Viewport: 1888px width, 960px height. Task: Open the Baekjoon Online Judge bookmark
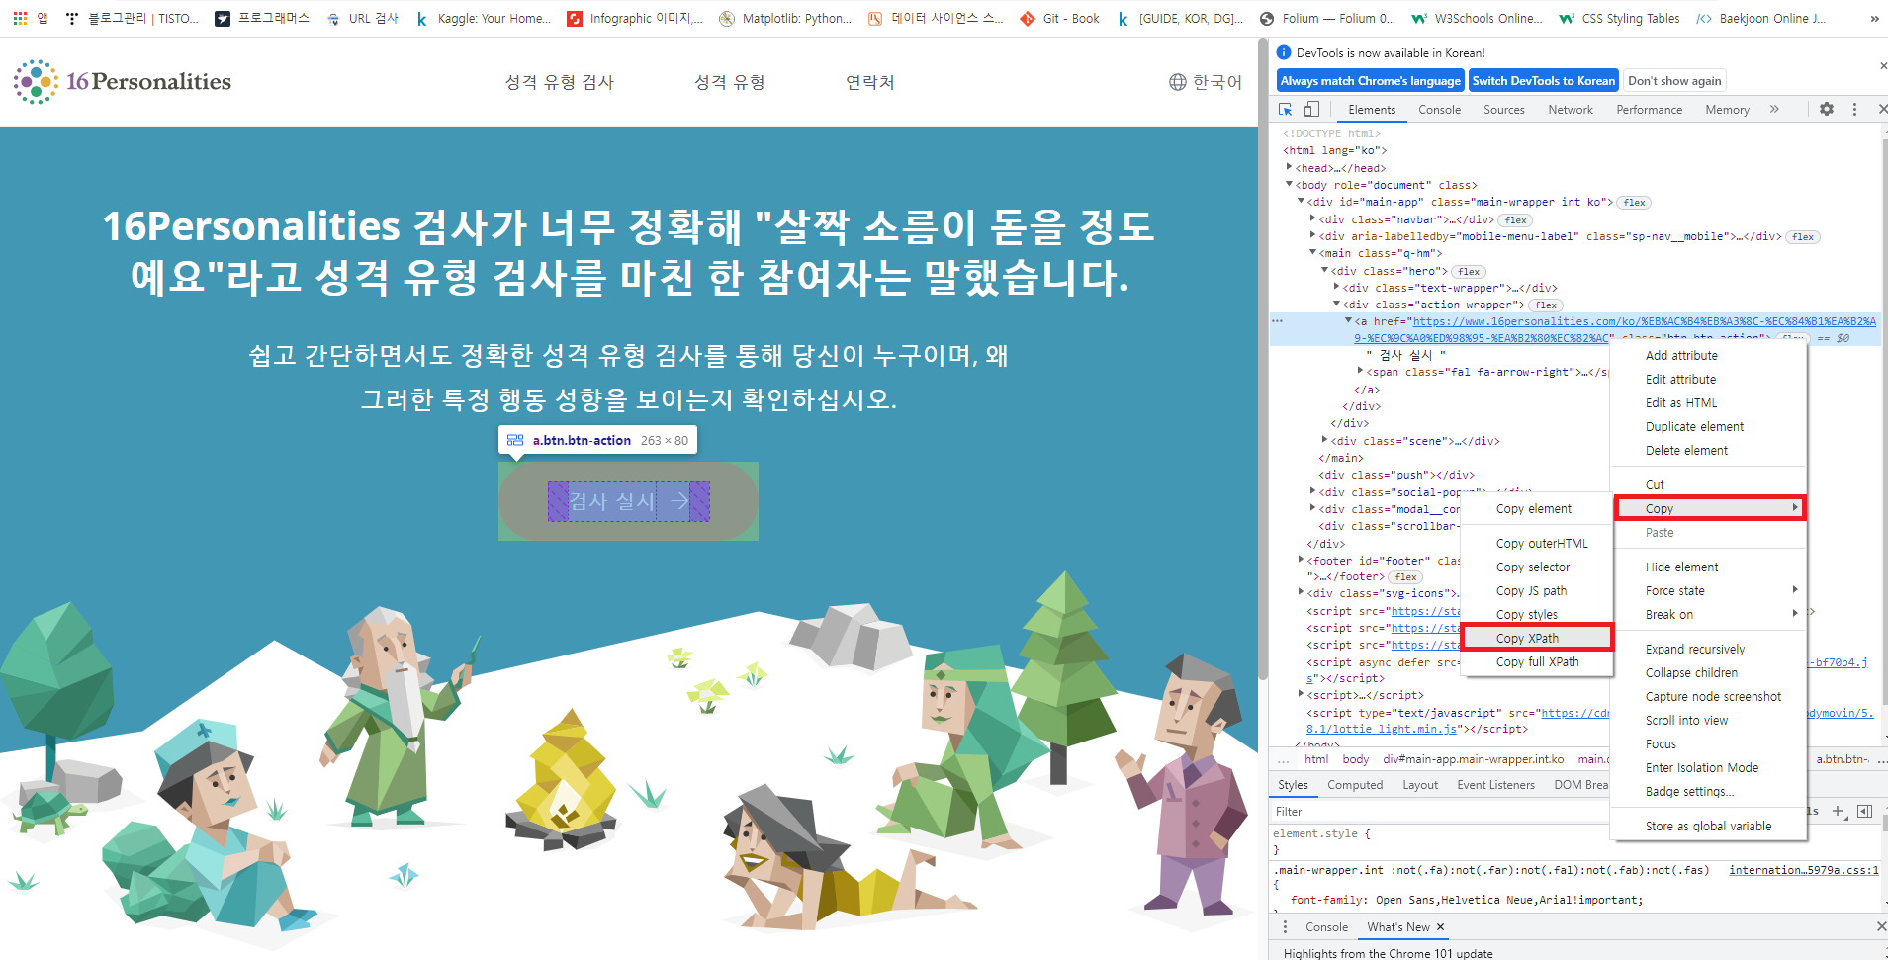(1761, 18)
